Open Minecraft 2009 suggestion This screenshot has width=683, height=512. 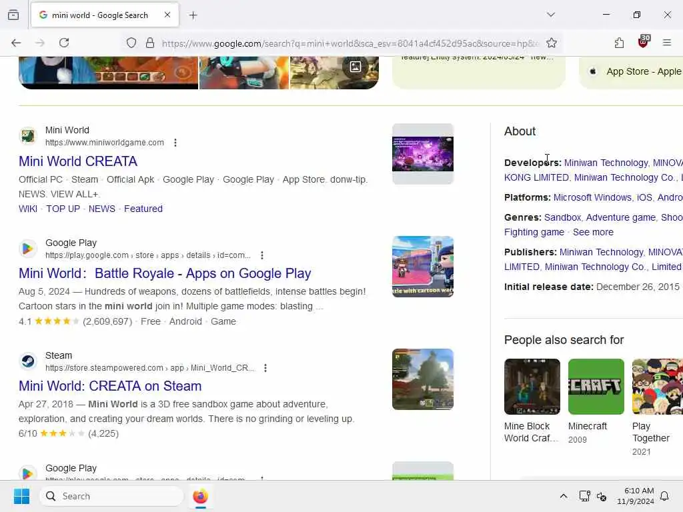(x=596, y=401)
